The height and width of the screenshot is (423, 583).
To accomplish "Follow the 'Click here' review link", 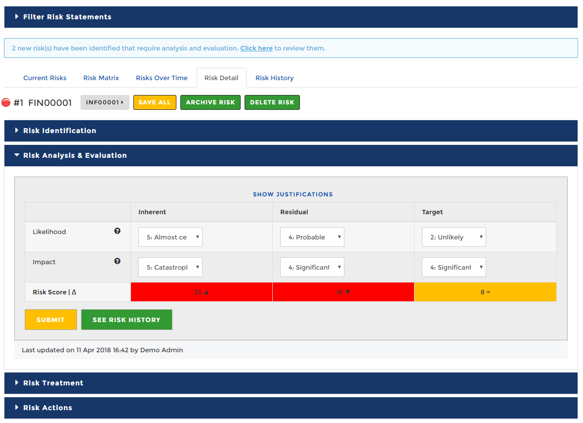I will click(256, 48).
